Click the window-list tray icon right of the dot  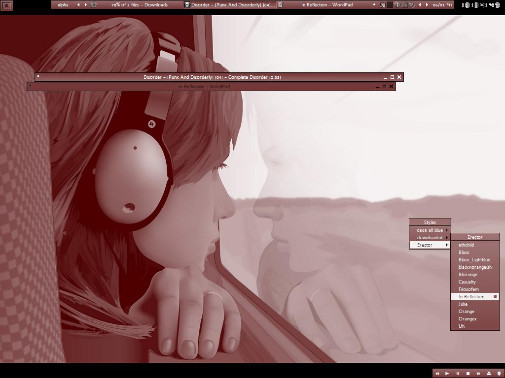tap(382, 5)
